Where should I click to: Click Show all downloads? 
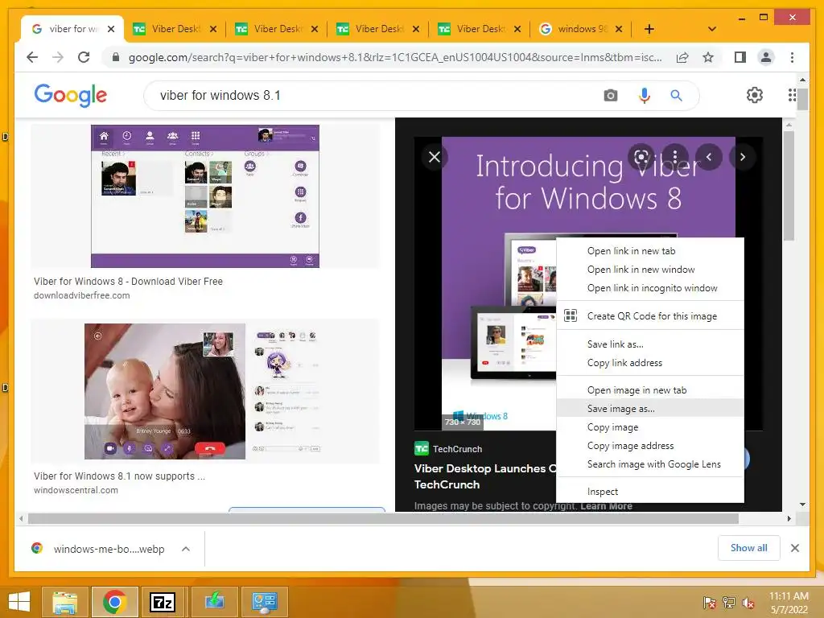click(748, 548)
